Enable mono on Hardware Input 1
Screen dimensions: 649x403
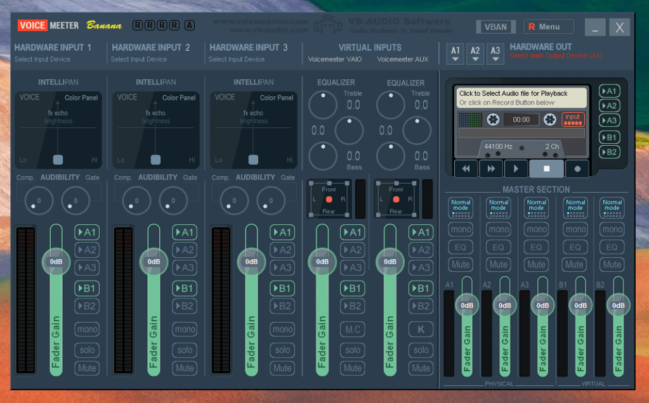tap(87, 329)
